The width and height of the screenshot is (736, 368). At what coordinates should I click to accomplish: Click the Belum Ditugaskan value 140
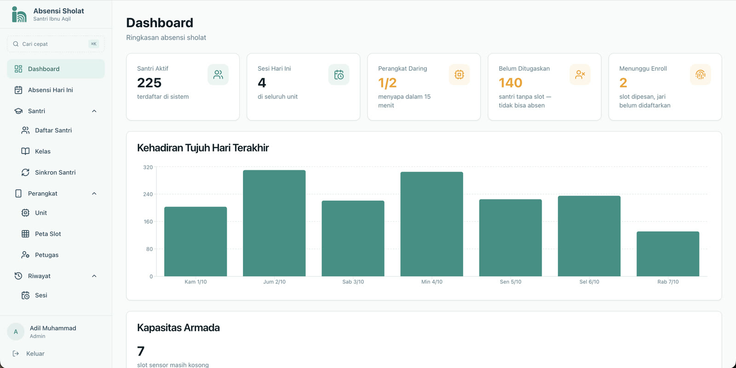pyautogui.click(x=511, y=83)
